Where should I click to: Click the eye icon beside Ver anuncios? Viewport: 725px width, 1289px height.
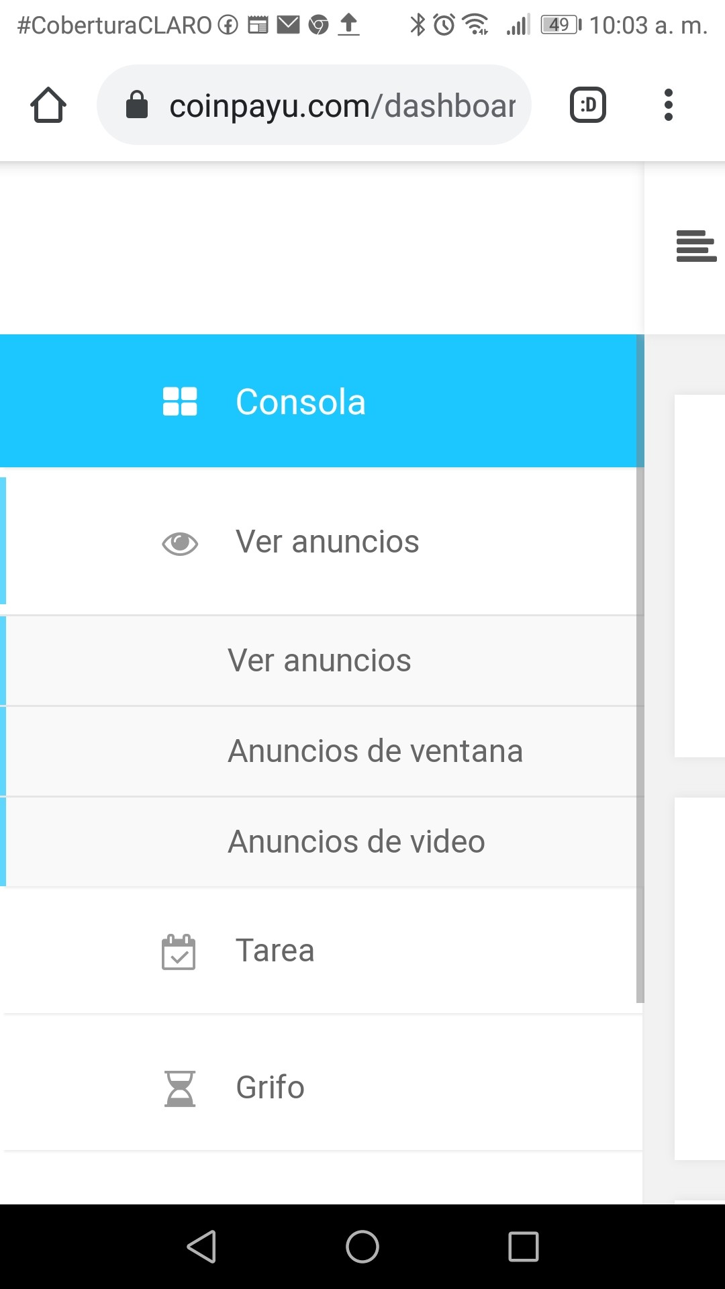point(180,543)
